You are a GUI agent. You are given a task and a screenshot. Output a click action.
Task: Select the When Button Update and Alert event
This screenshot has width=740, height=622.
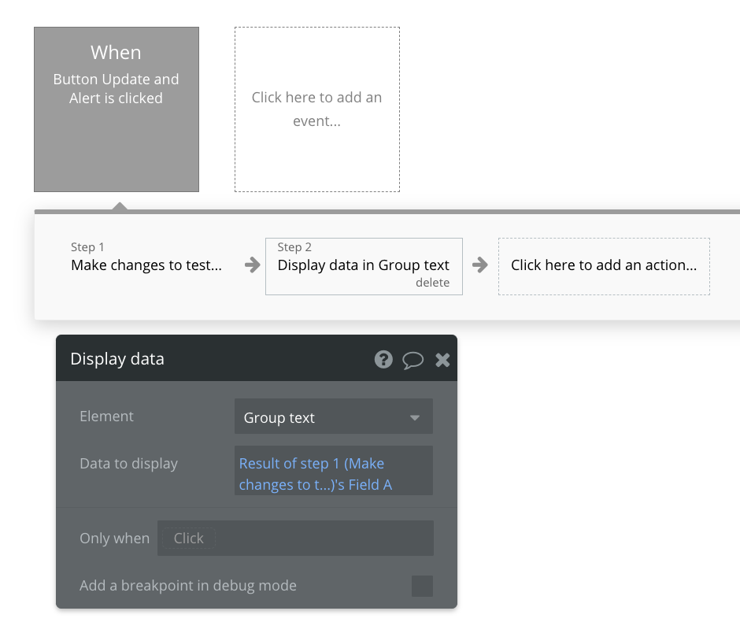click(x=117, y=109)
